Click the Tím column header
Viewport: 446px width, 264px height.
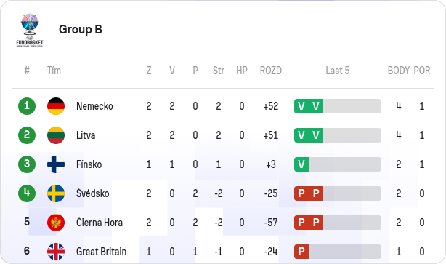pyautogui.click(x=54, y=71)
